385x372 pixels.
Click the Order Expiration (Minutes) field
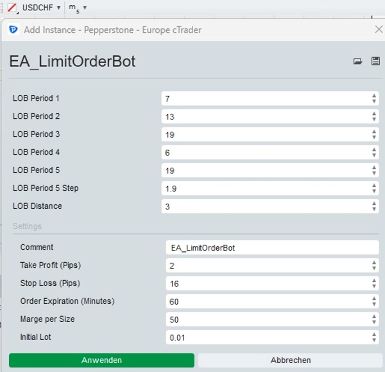coord(272,301)
